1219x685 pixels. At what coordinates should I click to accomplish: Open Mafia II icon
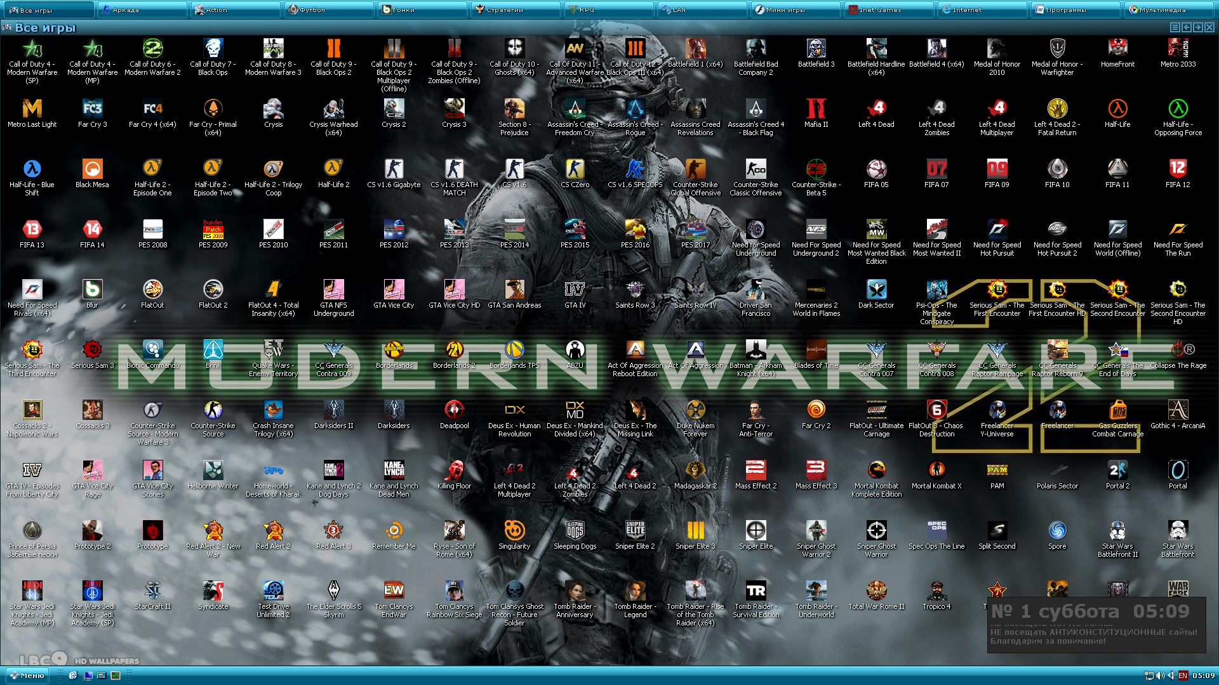coord(816,109)
